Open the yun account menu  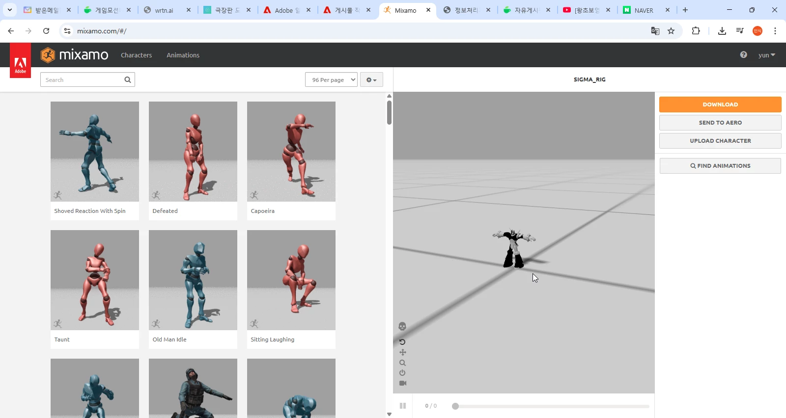pyautogui.click(x=766, y=55)
